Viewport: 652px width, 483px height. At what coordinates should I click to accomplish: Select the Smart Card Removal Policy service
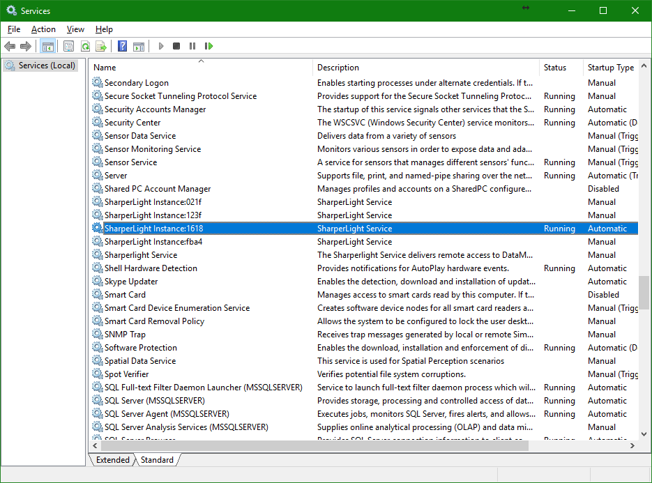click(x=364, y=321)
